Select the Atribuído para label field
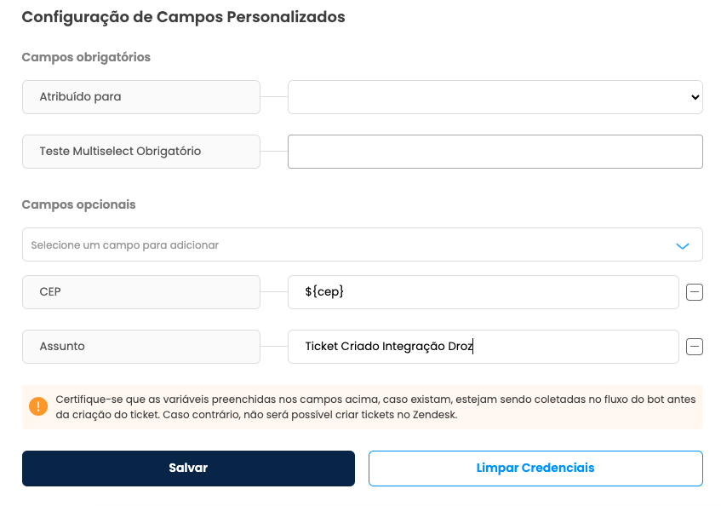The image size is (721, 506). [x=141, y=97]
